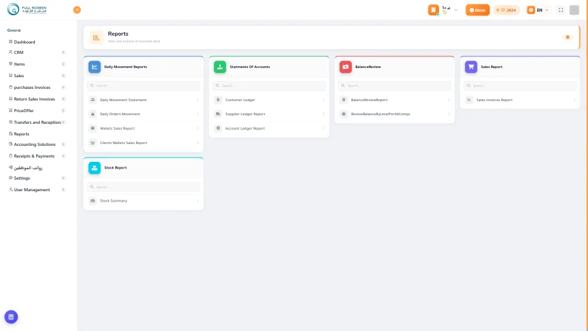Click the Daily Movement Reports chart icon

click(x=94, y=67)
